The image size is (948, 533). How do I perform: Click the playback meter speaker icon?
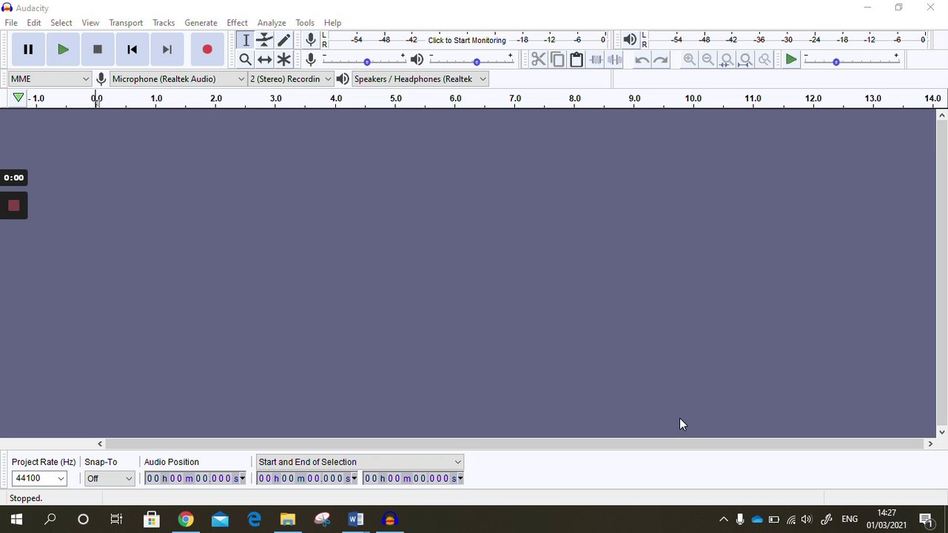click(x=630, y=40)
